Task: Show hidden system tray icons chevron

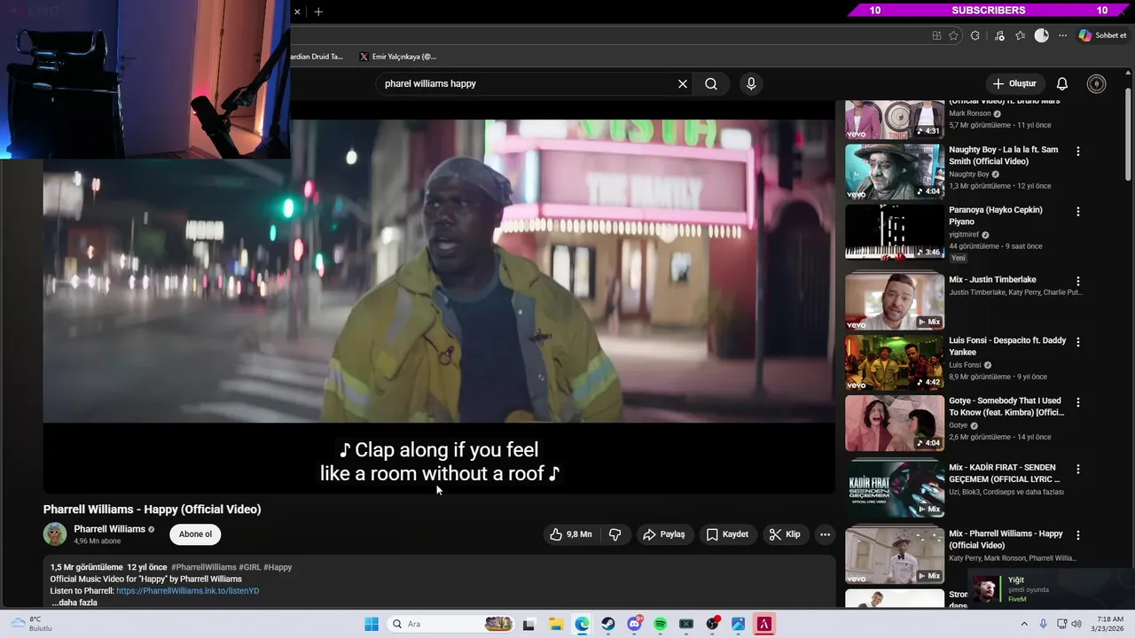Action: 1024,624
